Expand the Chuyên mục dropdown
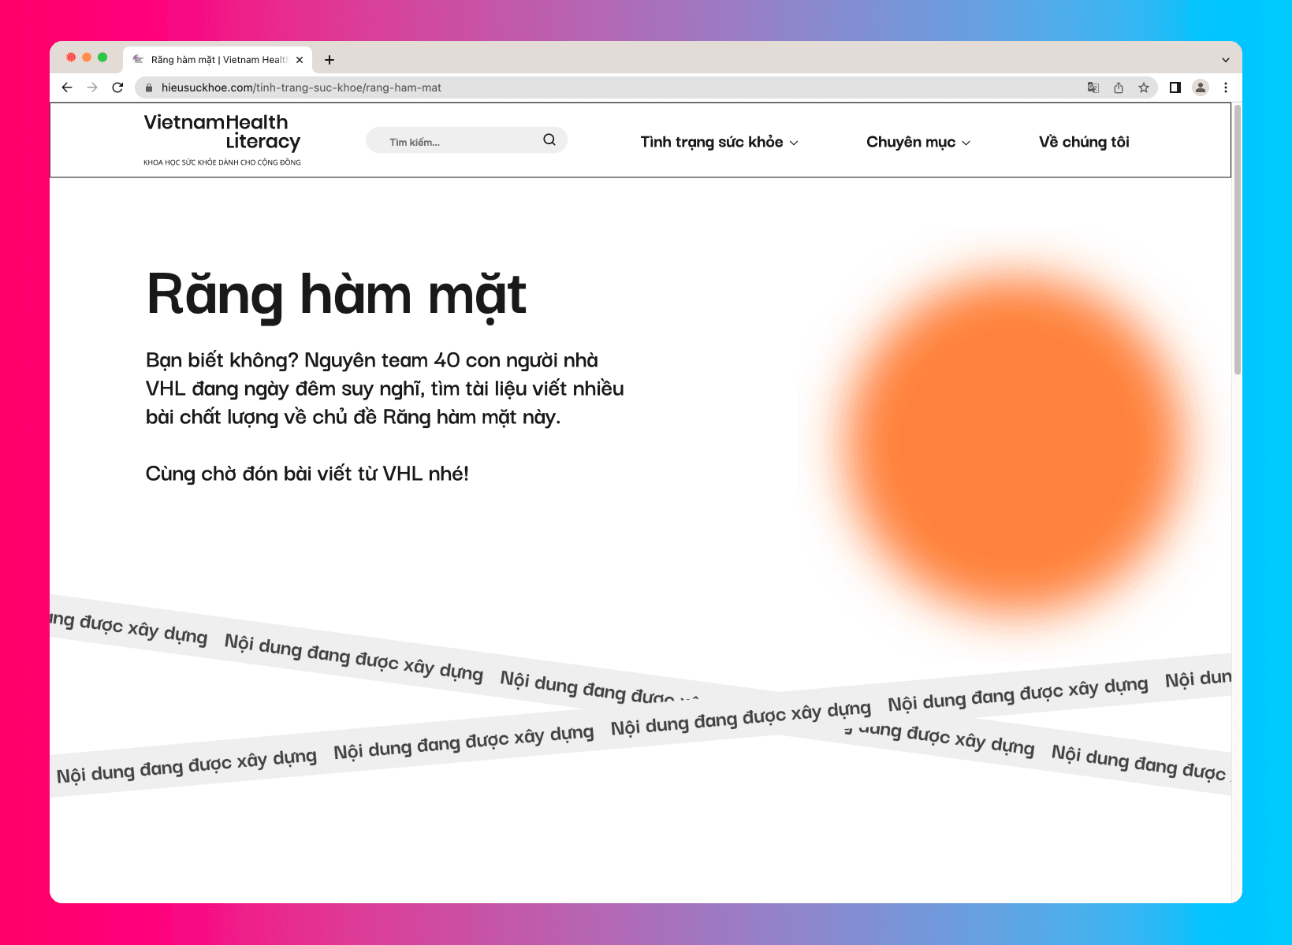 tap(918, 142)
